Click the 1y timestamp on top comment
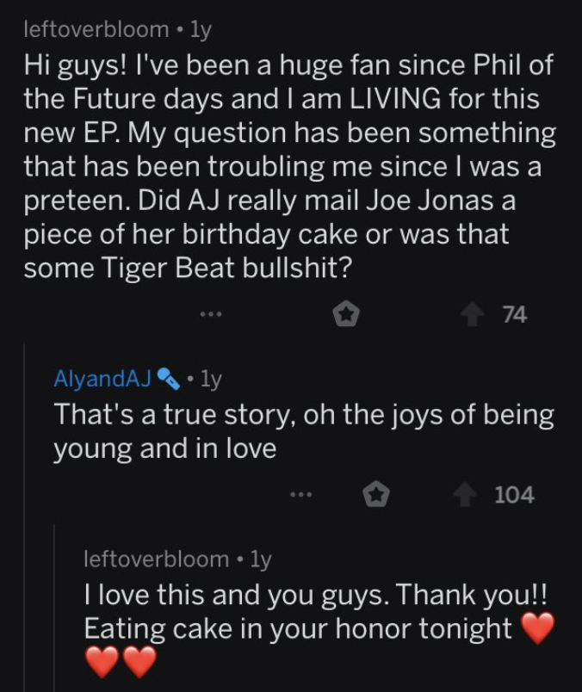582x692 pixels. pos(201,30)
